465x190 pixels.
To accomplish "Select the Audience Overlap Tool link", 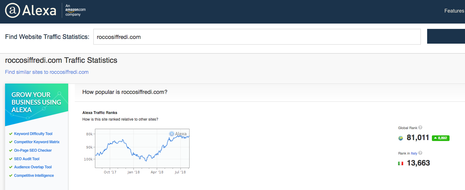I will coord(33,167).
